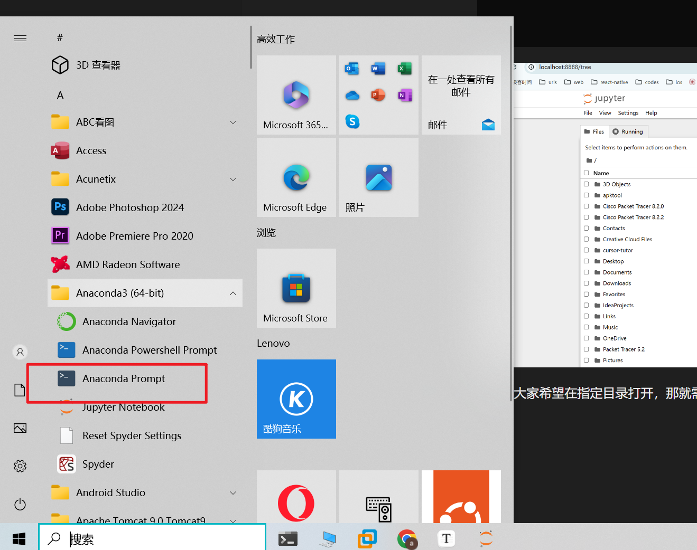
Task: Open the 酷狗音乐 tile
Action: tap(296, 399)
